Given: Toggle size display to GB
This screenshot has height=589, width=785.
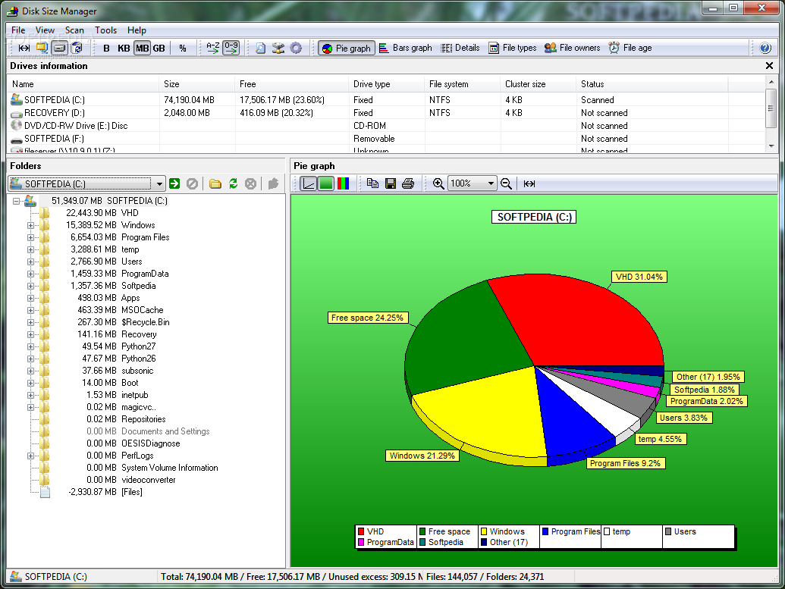Looking at the screenshot, I should point(159,48).
